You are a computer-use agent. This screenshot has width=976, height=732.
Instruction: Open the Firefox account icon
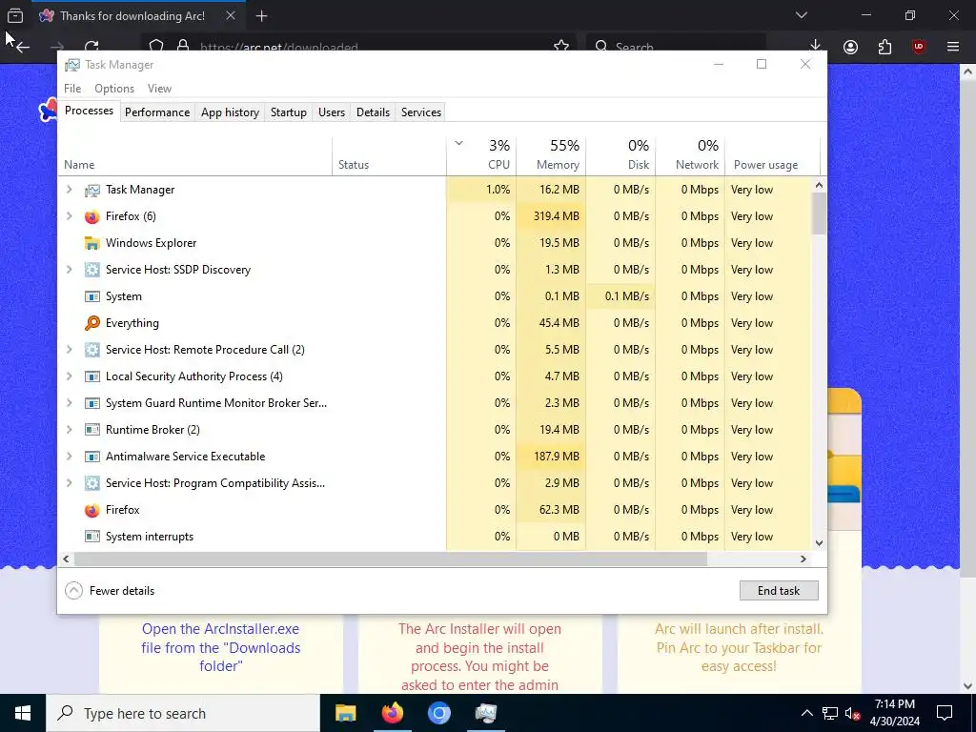coord(850,47)
